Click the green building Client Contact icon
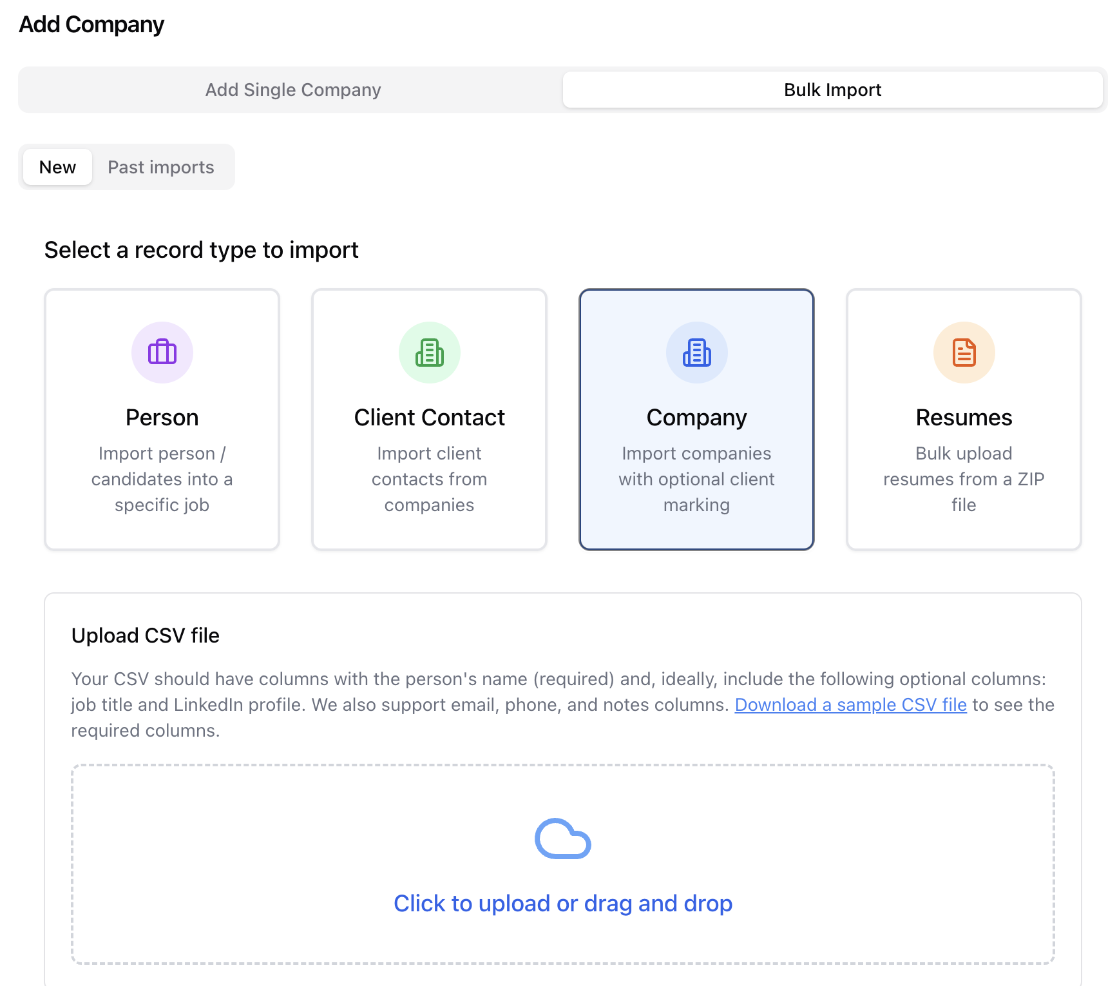Image resolution: width=1117 pixels, height=1008 pixels. click(430, 353)
